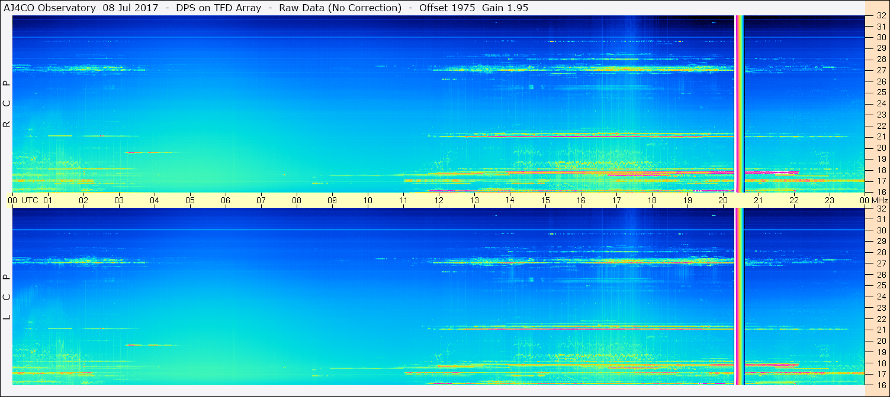Screen dimensions: 890x397
Task: Click the rainbow calibration stripe in LCP spectrogram
Action: coord(740,297)
